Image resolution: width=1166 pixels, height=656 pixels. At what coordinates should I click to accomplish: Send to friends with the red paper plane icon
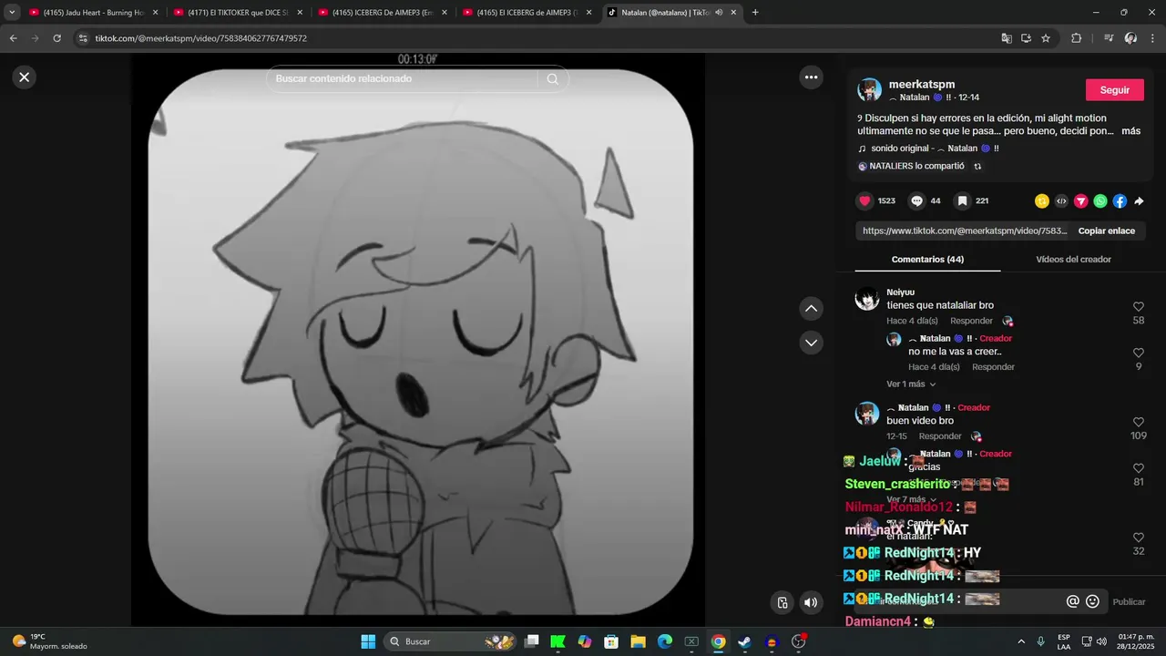coord(1081,201)
